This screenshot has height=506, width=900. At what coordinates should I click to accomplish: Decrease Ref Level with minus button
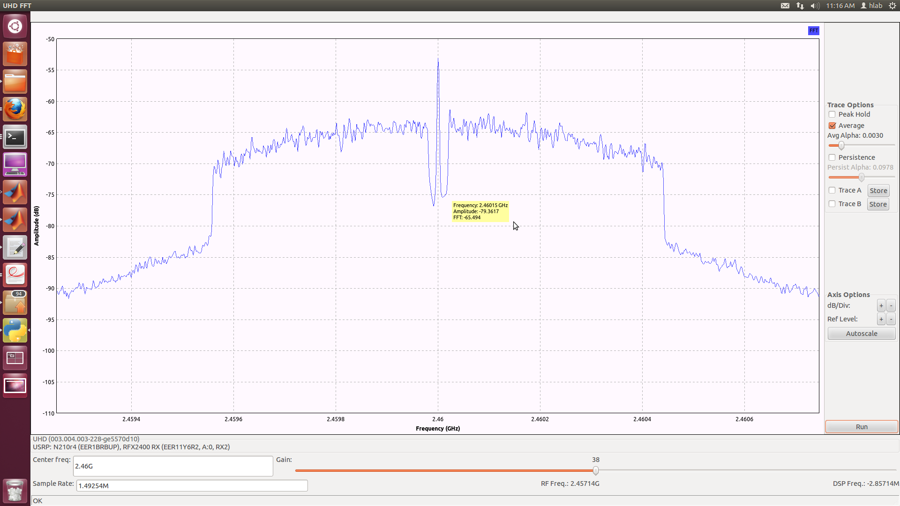(x=891, y=319)
